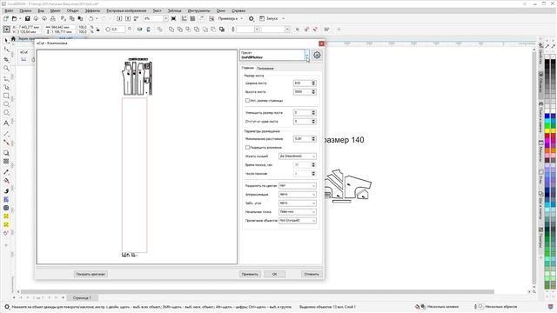Screen dimensions: 557x313
Task: Select the Polygon tool
Action: [6, 113]
